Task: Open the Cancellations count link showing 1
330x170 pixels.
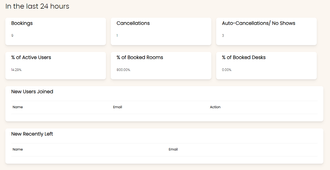Action: tap(117, 35)
